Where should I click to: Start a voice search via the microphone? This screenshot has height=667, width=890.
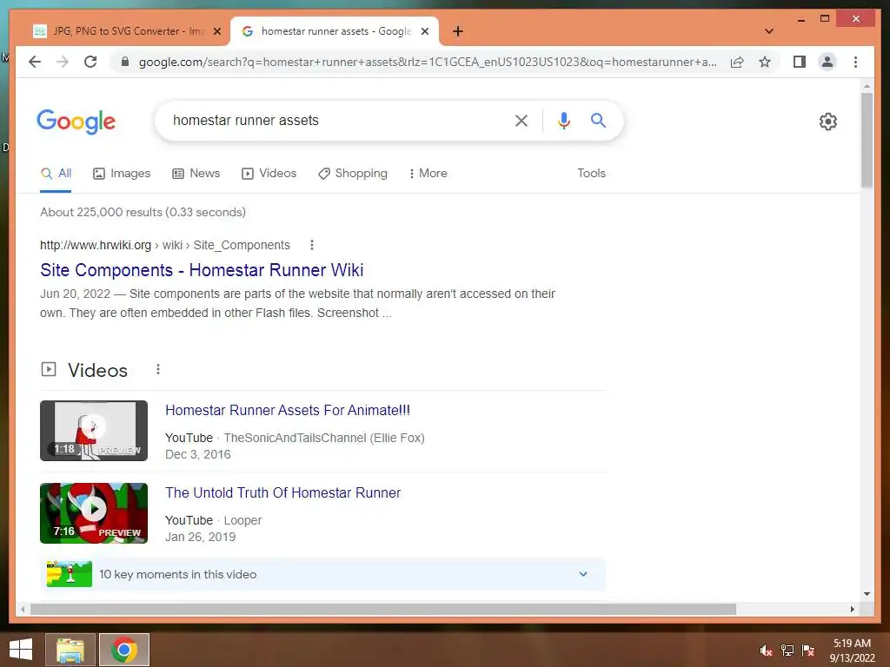click(563, 120)
